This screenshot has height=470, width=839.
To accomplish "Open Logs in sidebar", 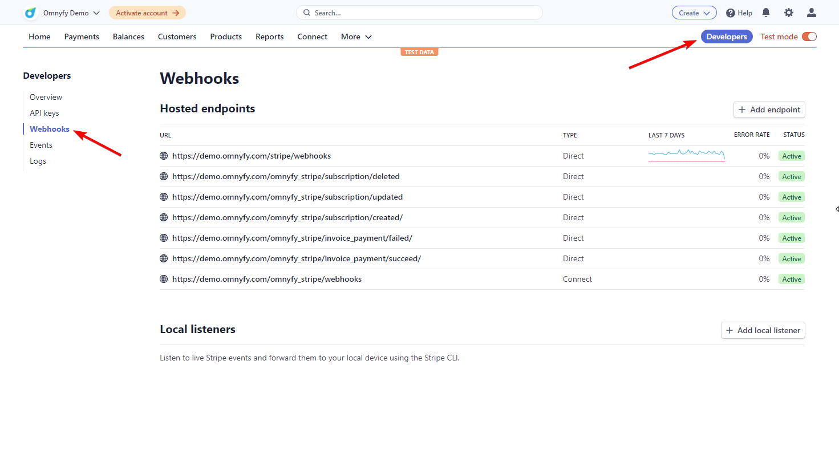I will (x=38, y=161).
